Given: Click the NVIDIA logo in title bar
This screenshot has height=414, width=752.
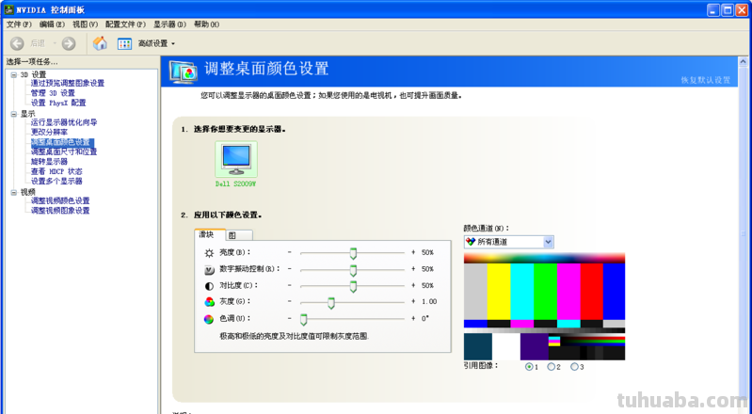Looking at the screenshot, I should [8, 9].
